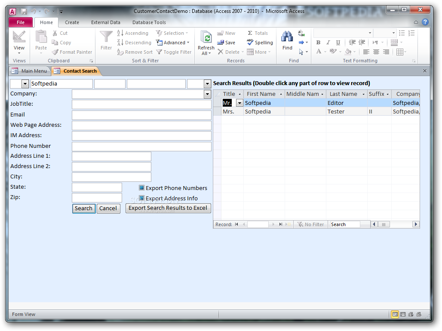The width and height of the screenshot is (442, 331).
Task: Open the font name dropdown
Action: (x=370, y=33)
